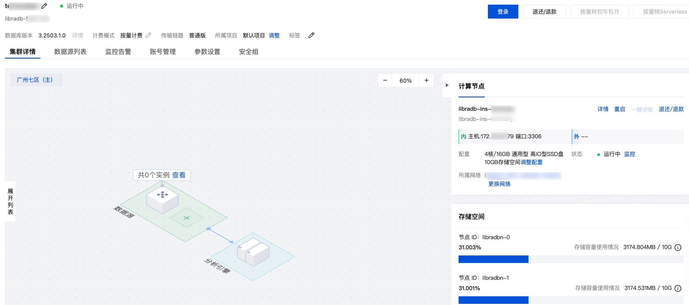
Task: Click the edit tags pencil icon
Action: coord(311,35)
